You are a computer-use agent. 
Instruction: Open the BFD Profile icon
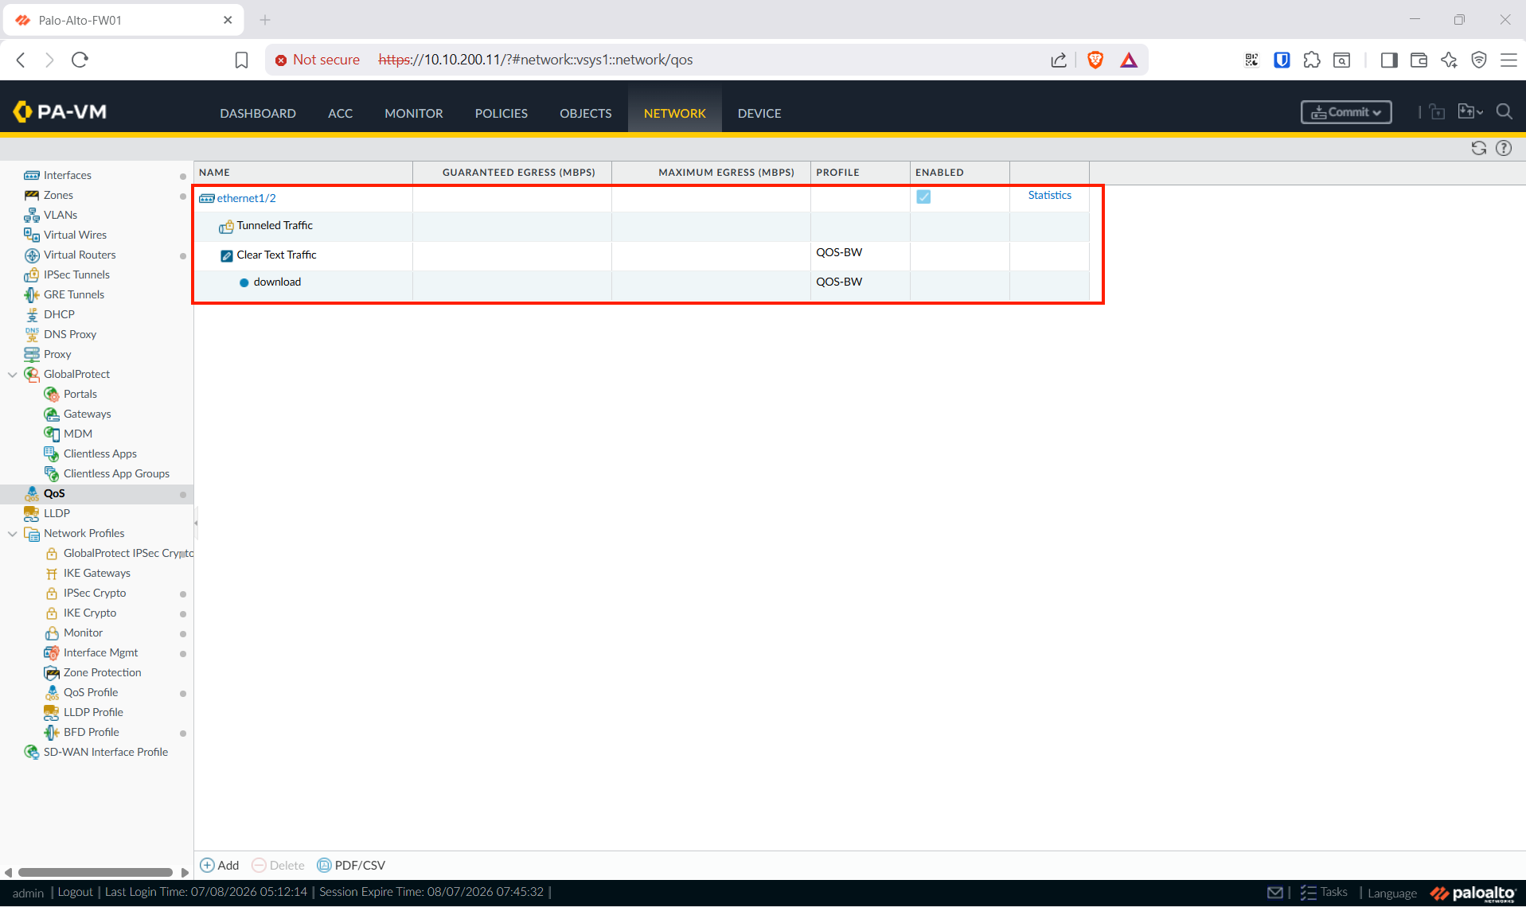[52, 732]
